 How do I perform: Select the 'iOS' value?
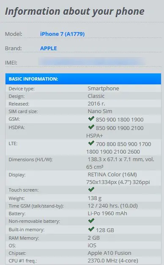click(92, 246)
